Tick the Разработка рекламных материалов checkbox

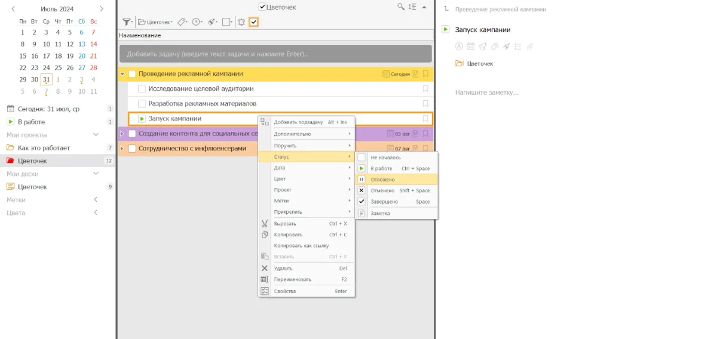click(x=142, y=103)
